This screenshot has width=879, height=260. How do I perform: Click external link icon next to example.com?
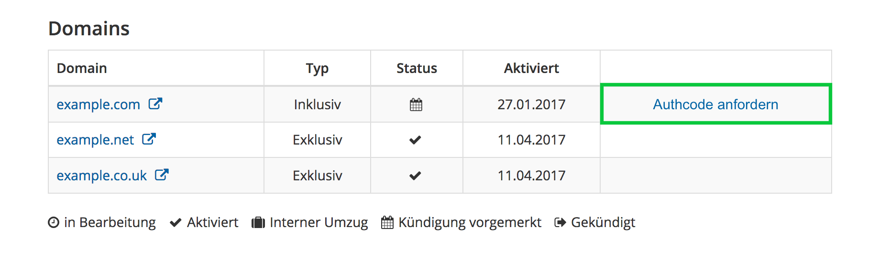(155, 104)
